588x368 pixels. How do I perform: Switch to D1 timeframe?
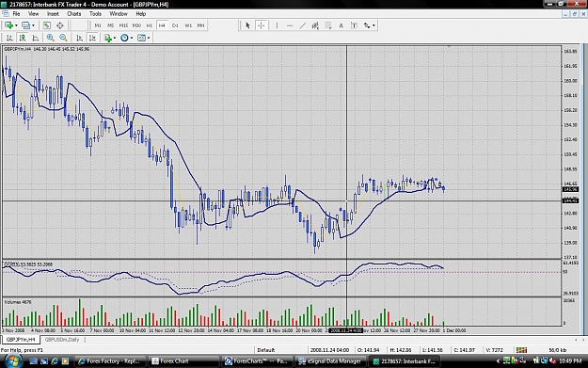point(175,25)
